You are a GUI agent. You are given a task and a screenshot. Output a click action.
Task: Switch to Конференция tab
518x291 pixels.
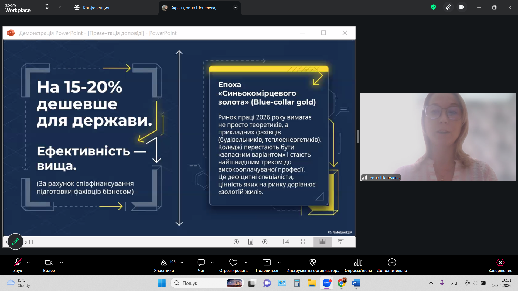[92, 8]
